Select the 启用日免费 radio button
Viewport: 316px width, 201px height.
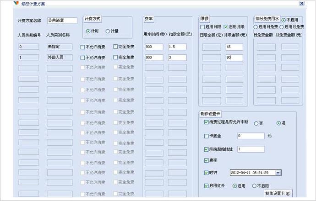coord(256,27)
